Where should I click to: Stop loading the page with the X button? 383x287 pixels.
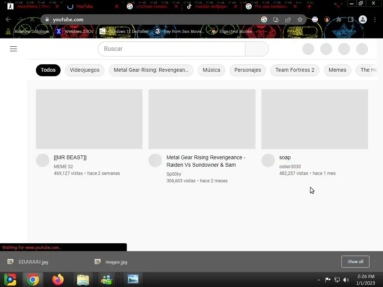coord(32,19)
